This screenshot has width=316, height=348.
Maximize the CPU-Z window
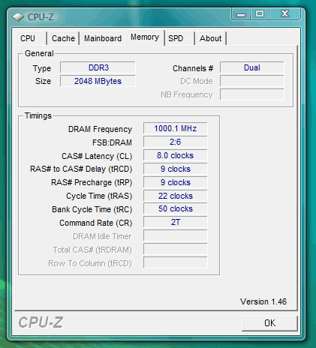click(x=260, y=14)
